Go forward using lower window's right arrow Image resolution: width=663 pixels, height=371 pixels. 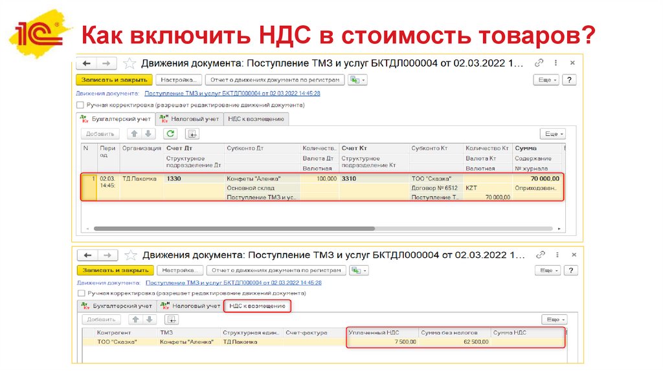point(107,255)
